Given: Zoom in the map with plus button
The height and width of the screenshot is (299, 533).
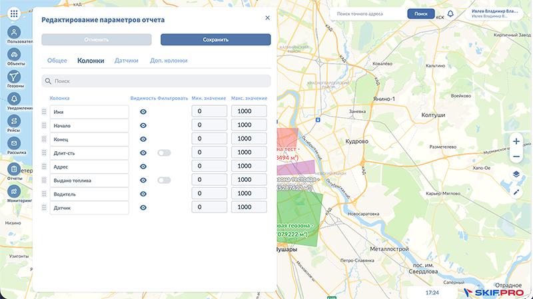Looking at the screenshot, I should (x=516, y=141).
